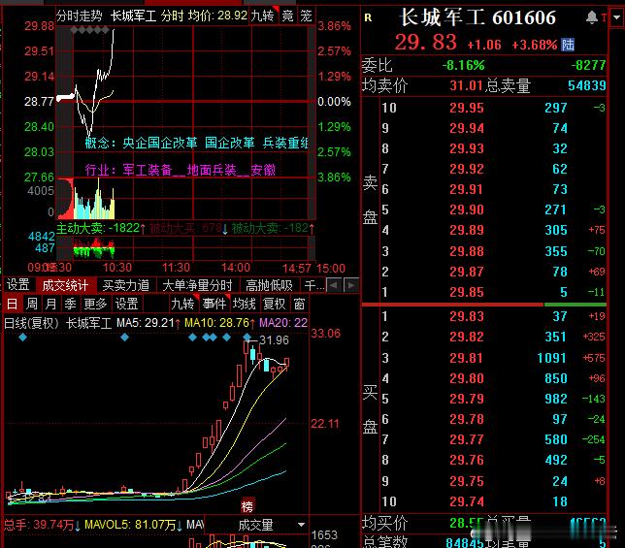
Task: Click the MAVOL5: 81.07万 label
Action: click(130, 525)
